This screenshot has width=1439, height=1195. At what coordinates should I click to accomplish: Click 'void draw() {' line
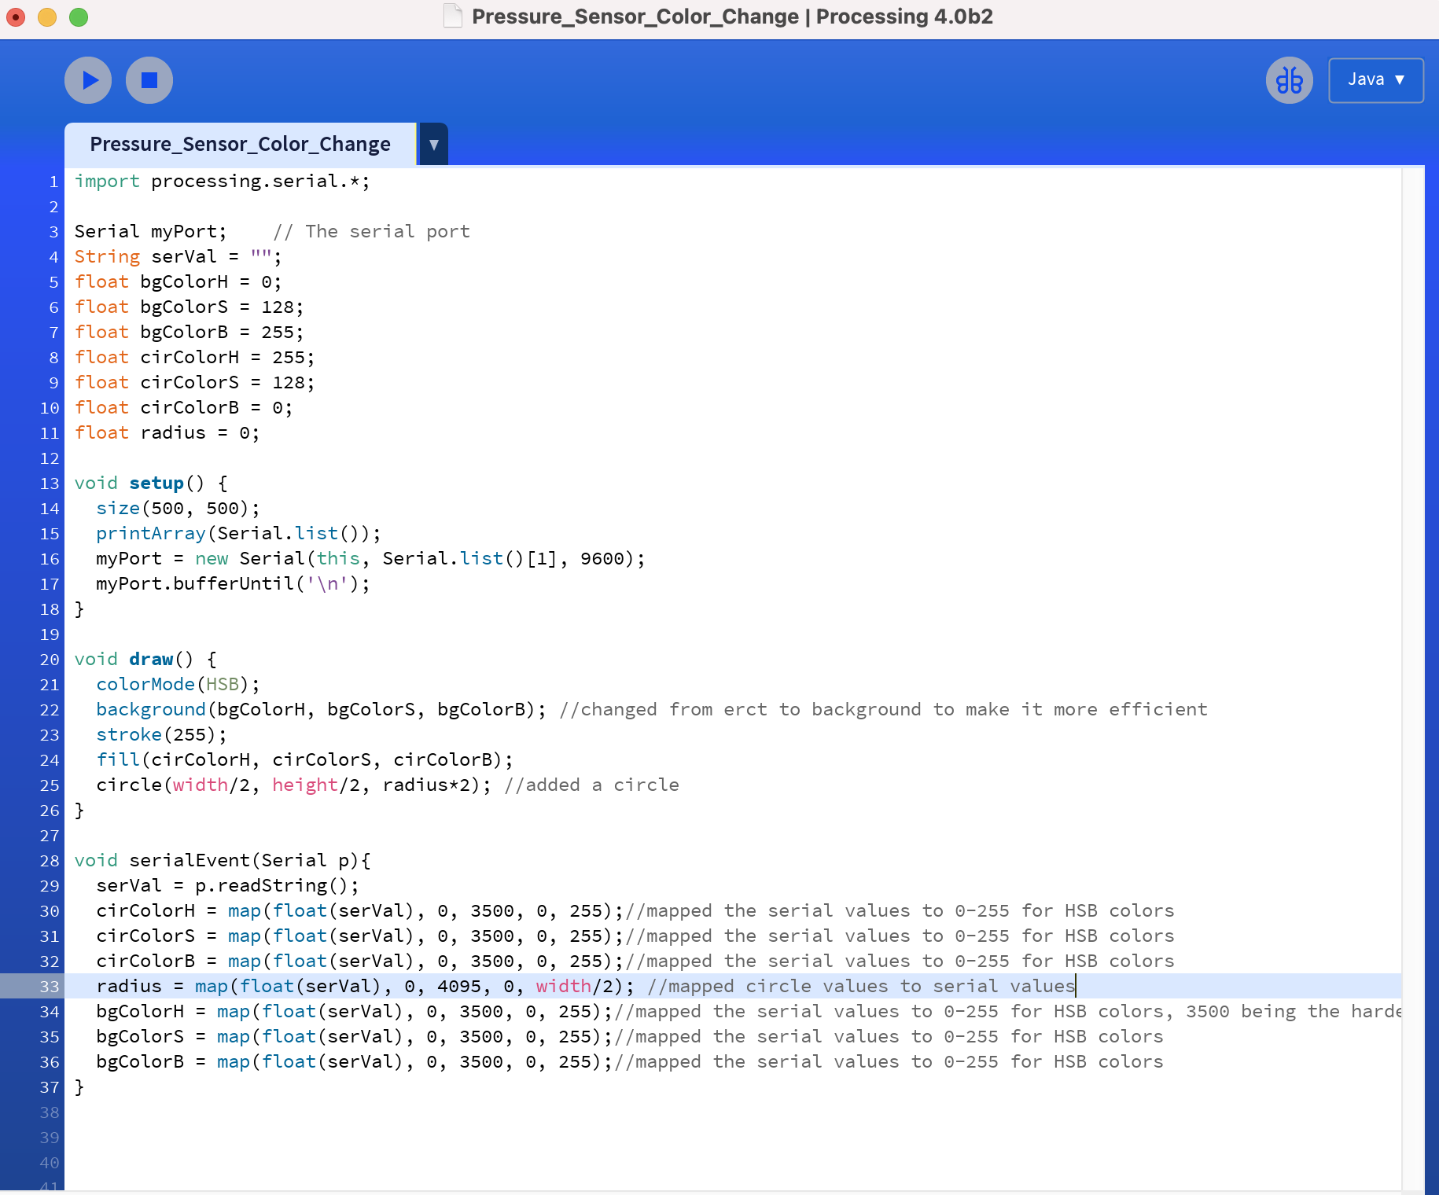[145, 659]
